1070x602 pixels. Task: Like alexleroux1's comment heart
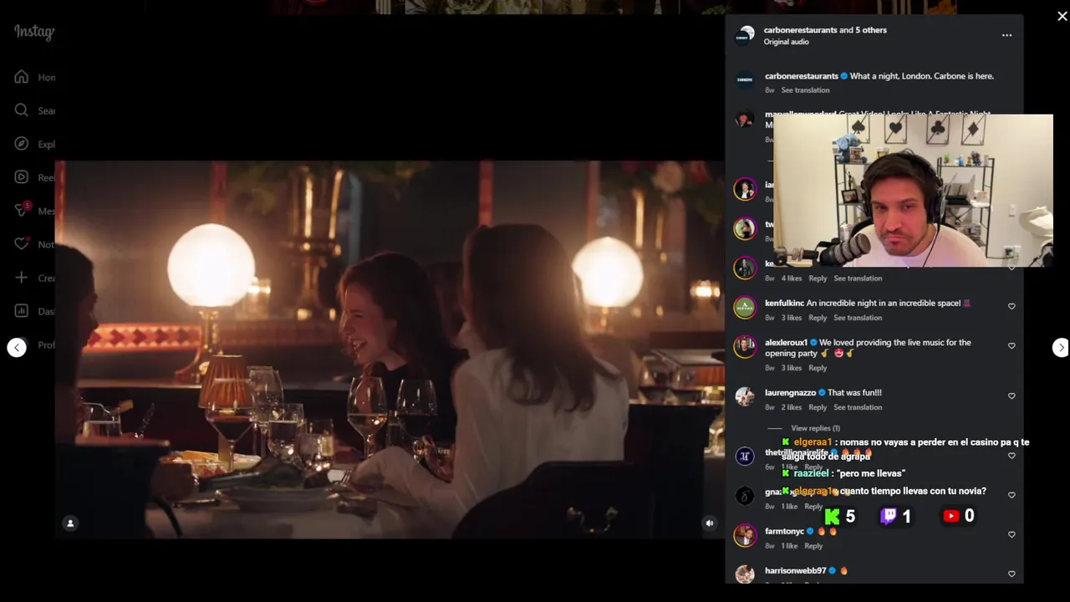point(1011,346)
